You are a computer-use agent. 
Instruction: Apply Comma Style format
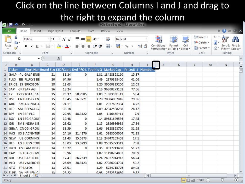point(132,46)
